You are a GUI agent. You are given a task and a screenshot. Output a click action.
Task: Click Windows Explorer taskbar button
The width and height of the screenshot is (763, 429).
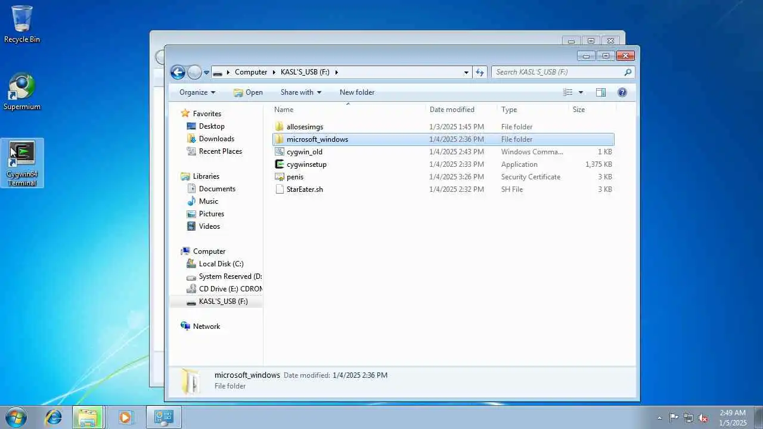point(88,418)
